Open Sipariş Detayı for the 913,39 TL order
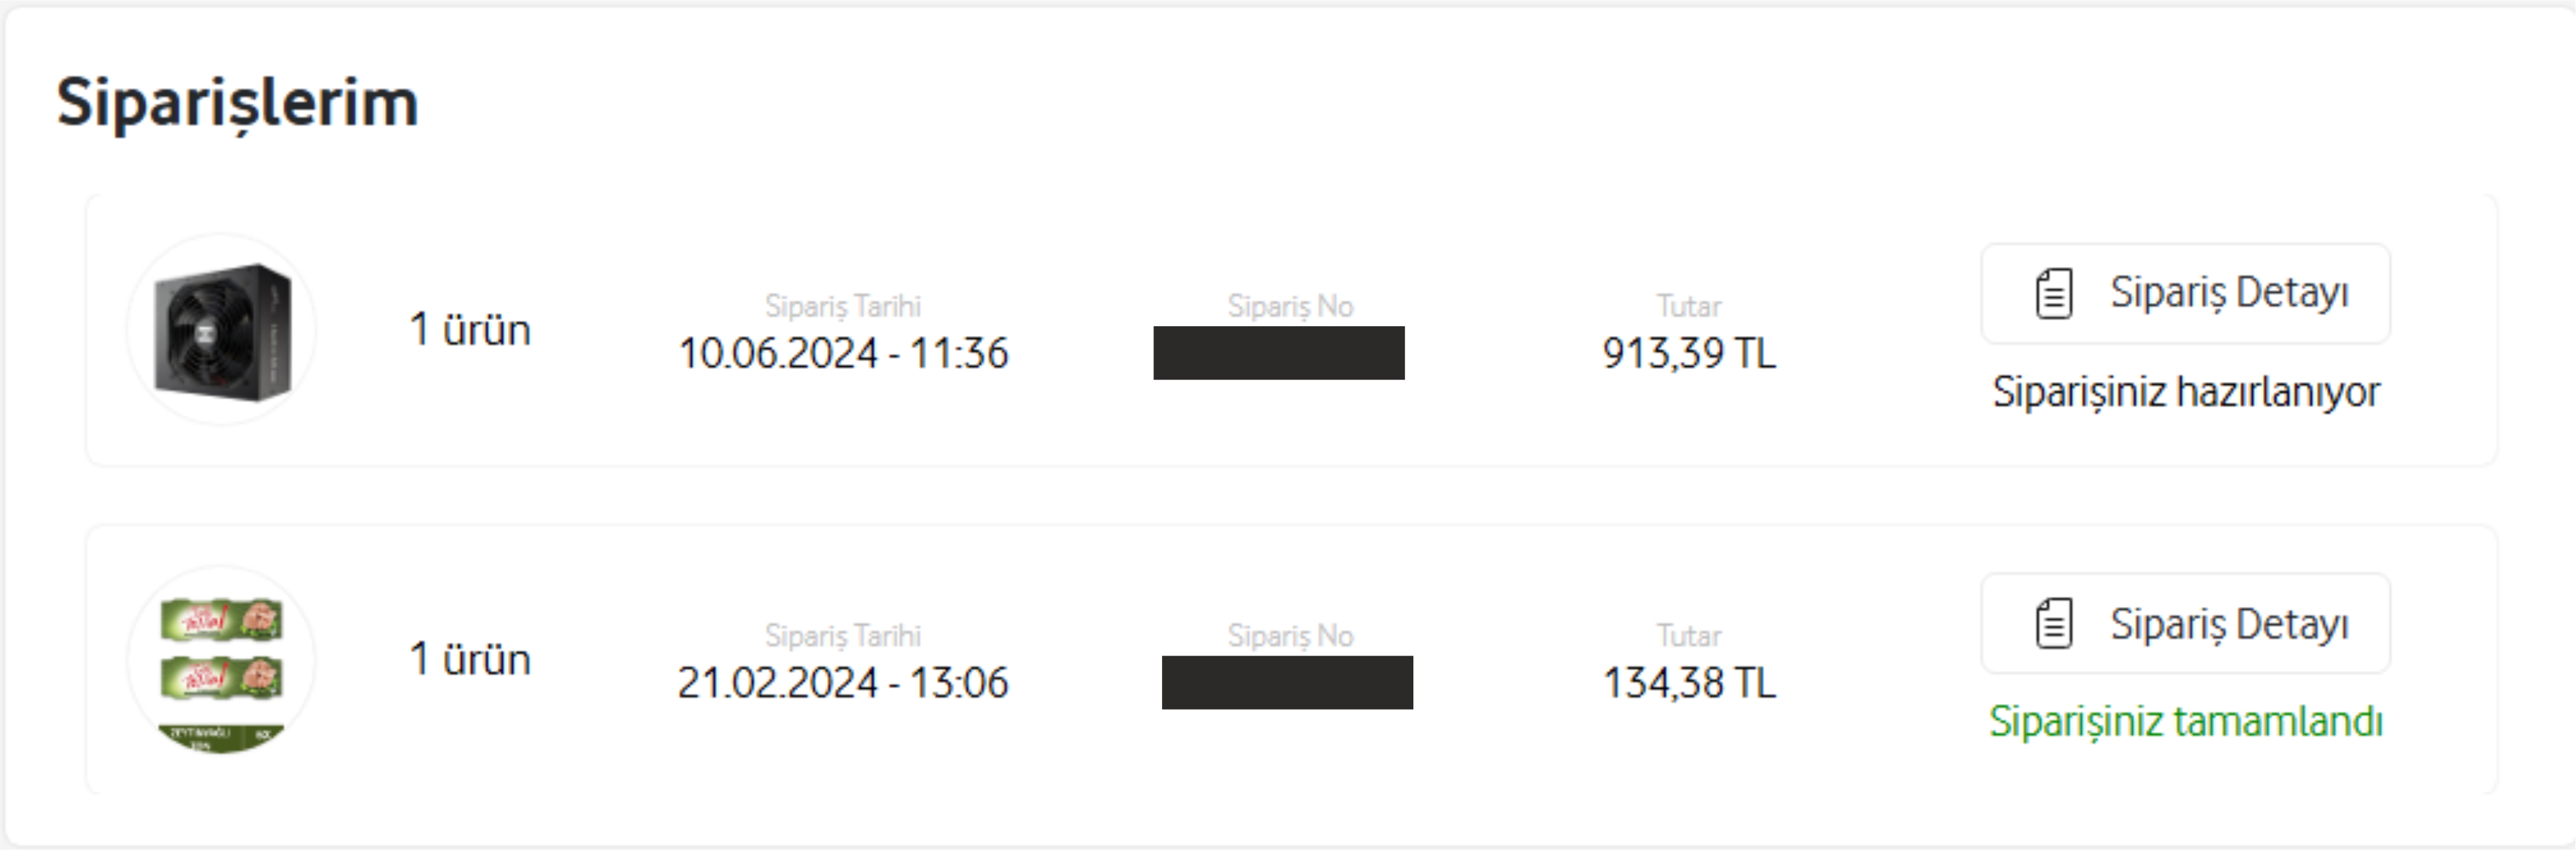The image size is (2576, 850). click(2185, 294)
